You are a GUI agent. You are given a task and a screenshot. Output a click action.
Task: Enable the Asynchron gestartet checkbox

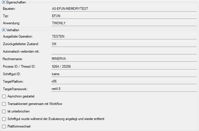(4, 96)
